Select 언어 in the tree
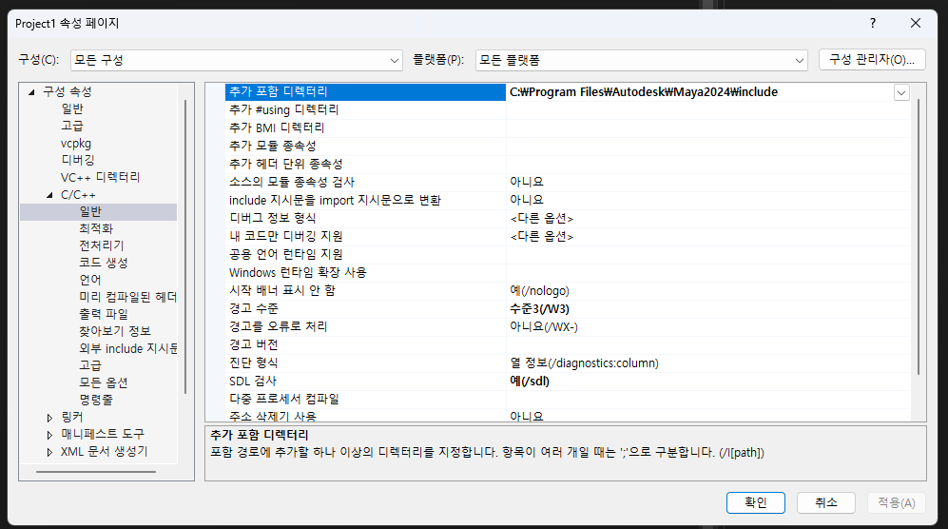This screenshot has width=948, height=529. (x=90, y=280)
